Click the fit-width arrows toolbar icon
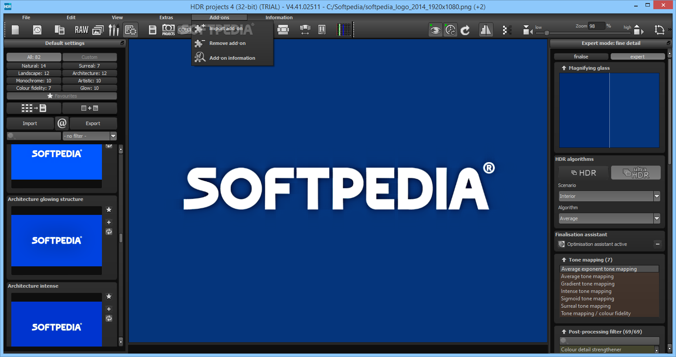The width and height of the screenshot is (676, 357). [x=305, y=30]
